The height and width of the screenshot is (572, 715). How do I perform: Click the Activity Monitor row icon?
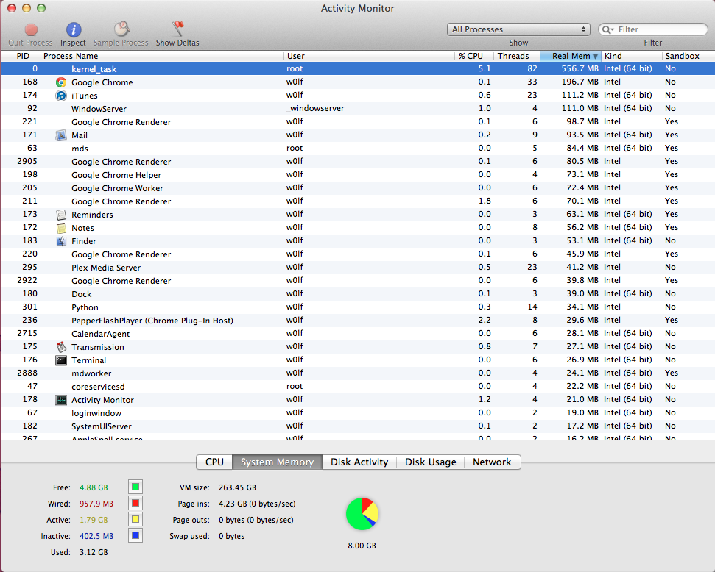[61, 400]
